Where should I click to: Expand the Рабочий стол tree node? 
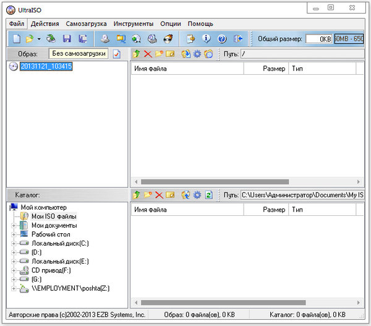14,235
